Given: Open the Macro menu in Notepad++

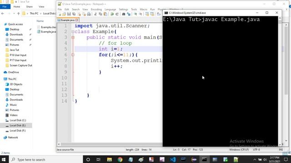Looking at the screenshot, I should tap(144, 10).
